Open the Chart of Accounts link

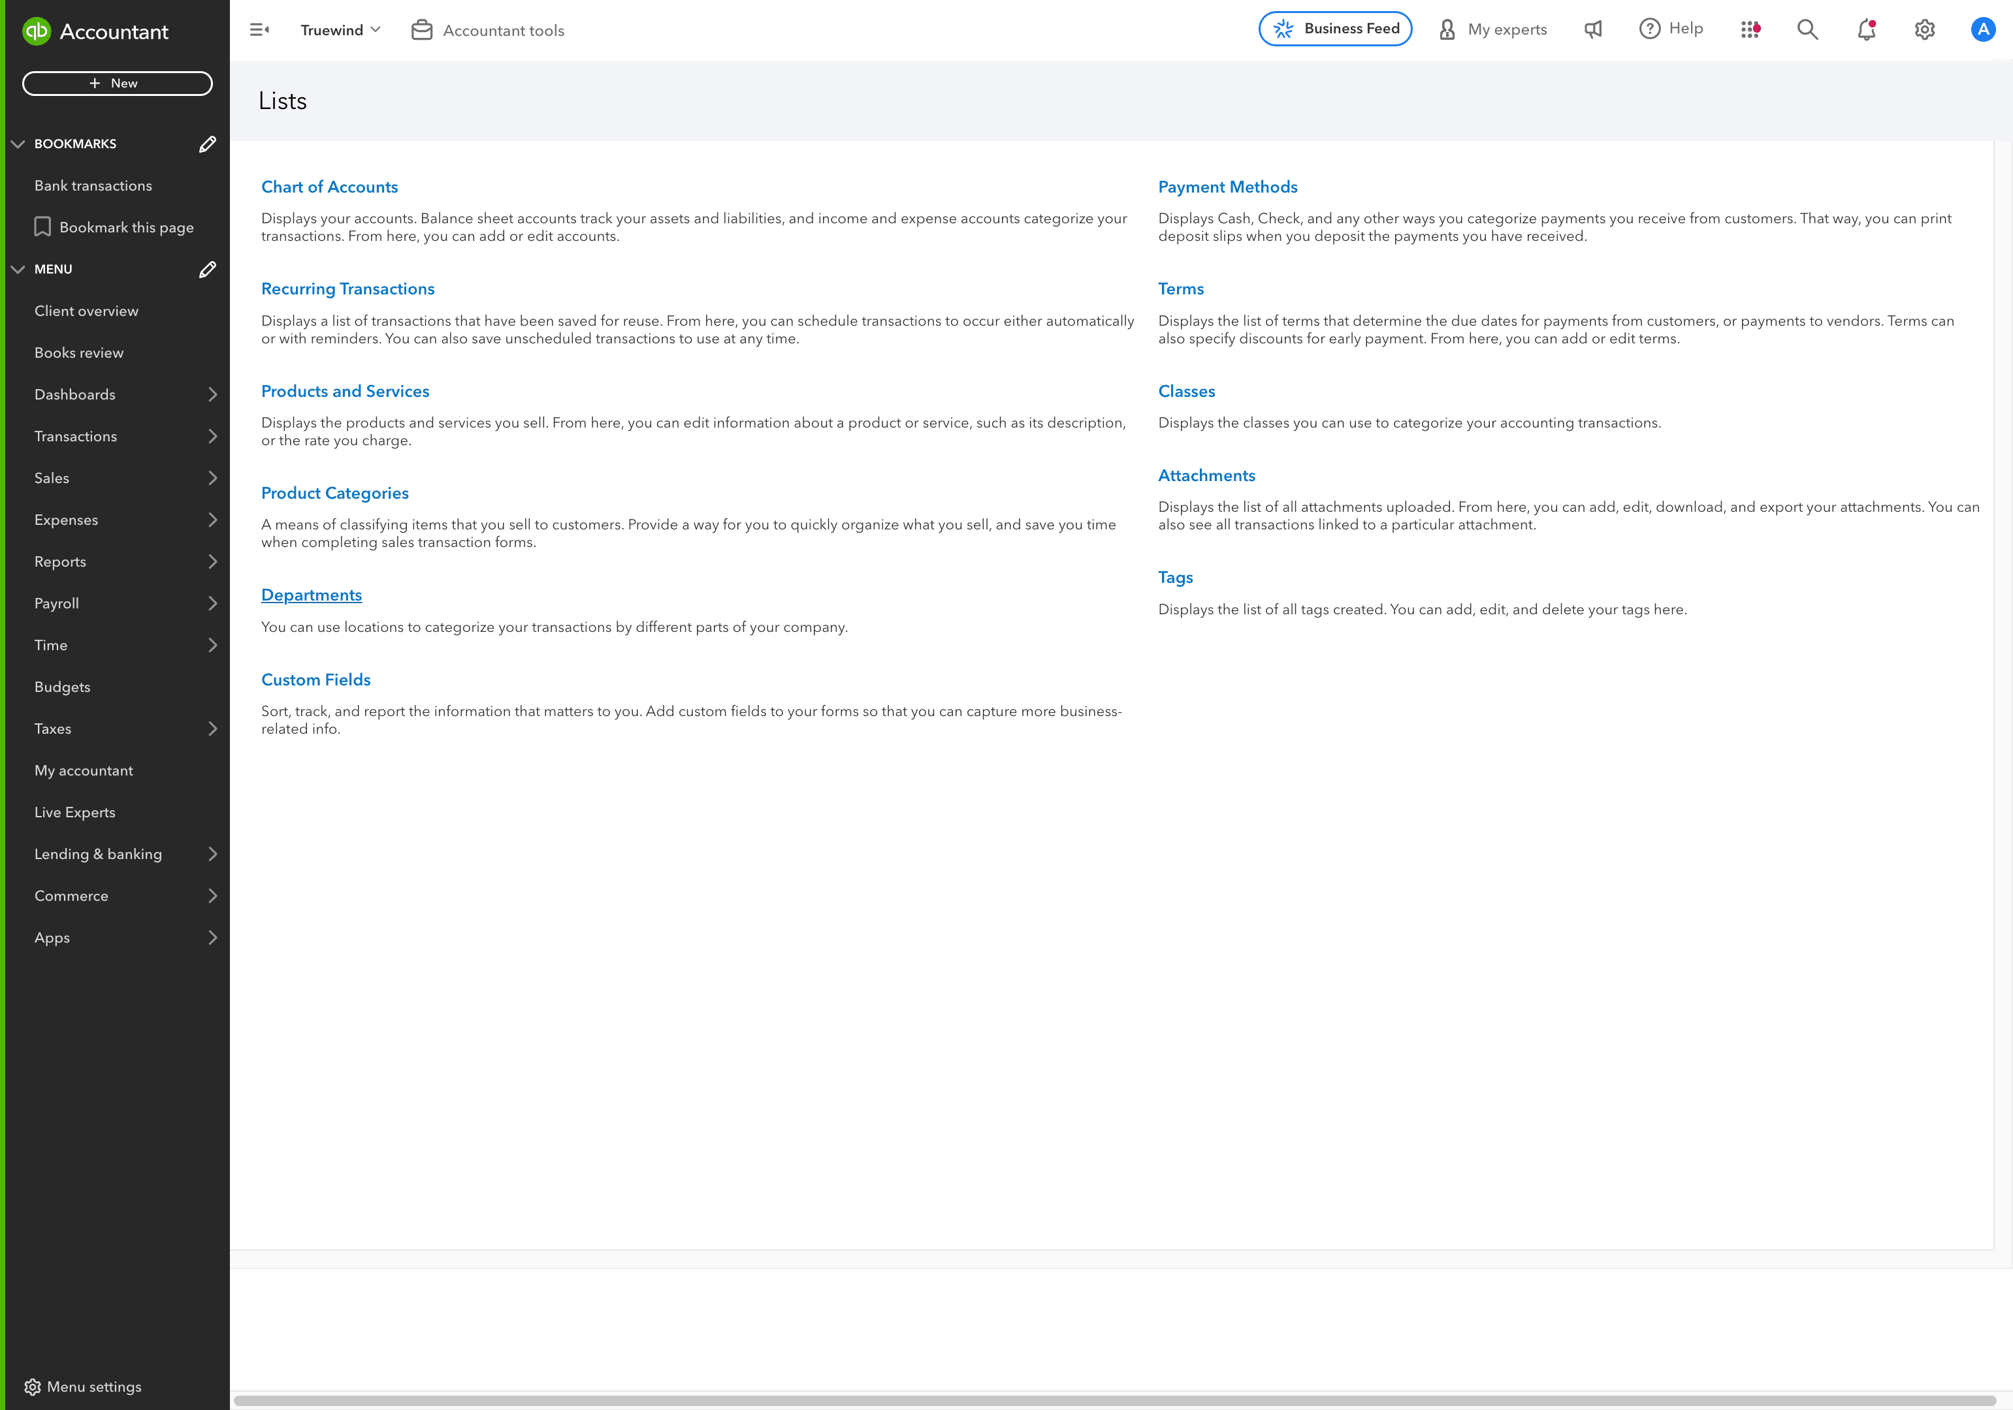coord(330,187)
